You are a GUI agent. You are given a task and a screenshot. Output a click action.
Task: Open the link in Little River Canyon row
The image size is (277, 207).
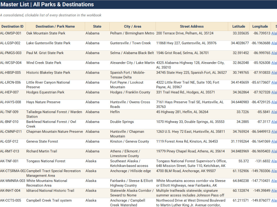[x=274, y=83]
